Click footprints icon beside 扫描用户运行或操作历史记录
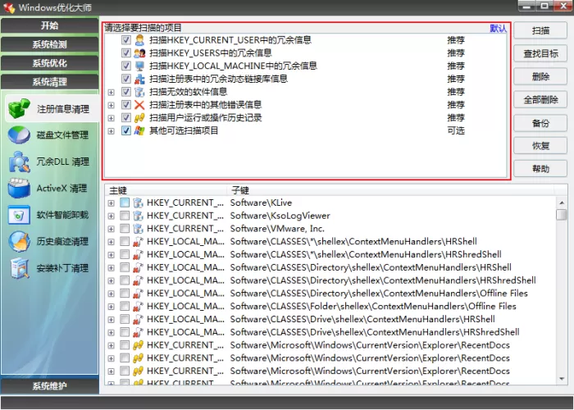Viewport: 574px width, 410px height. (139, 118)
